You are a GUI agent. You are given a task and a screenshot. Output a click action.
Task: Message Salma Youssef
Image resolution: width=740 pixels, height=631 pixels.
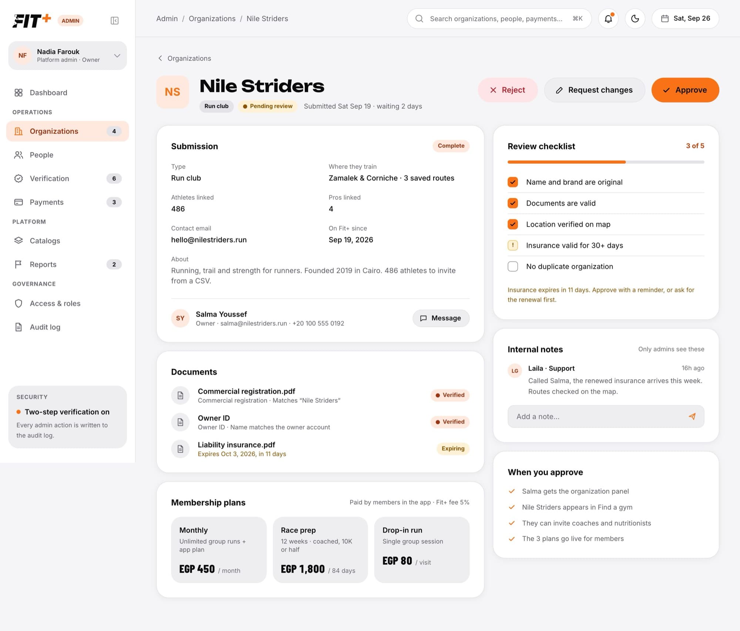[441, 318]
